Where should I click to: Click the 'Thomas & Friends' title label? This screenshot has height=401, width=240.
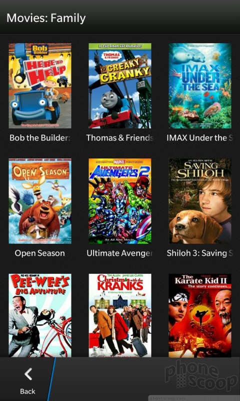coord(120,138)
